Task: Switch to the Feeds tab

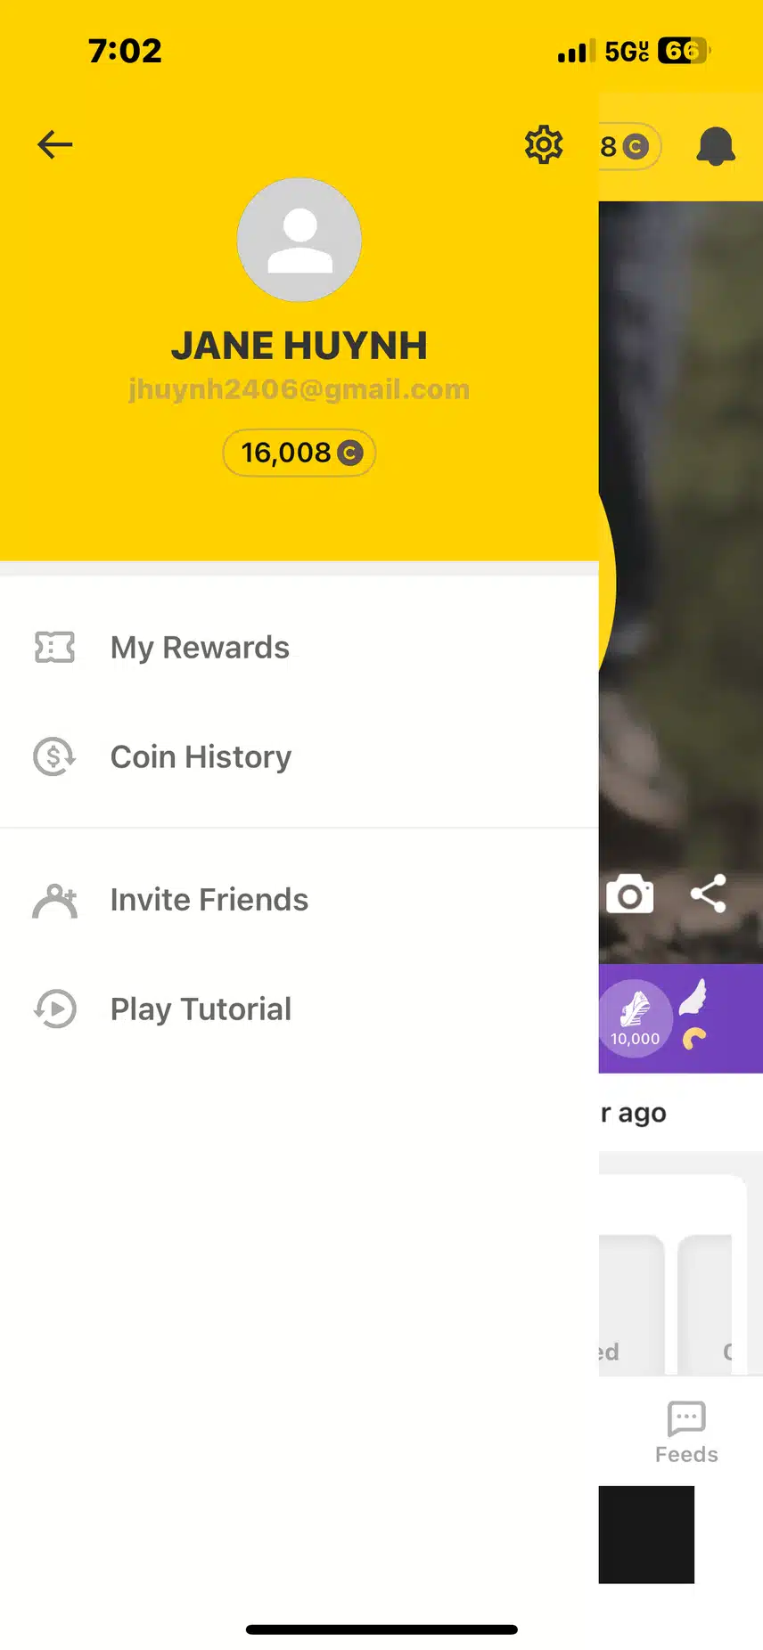Action: [686, 1432]
